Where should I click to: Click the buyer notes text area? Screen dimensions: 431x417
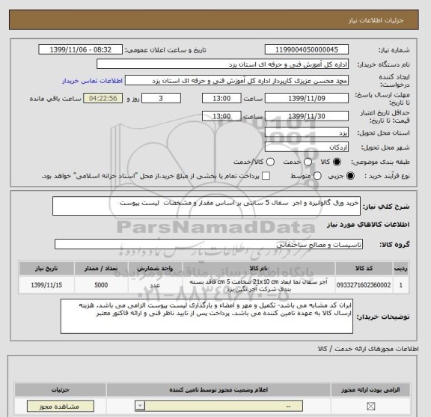pos(207,317)
